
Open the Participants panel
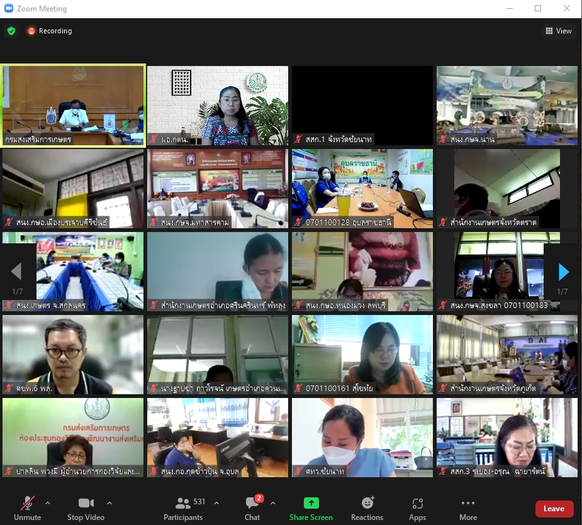pyautogui.click(x=184, y=508)
